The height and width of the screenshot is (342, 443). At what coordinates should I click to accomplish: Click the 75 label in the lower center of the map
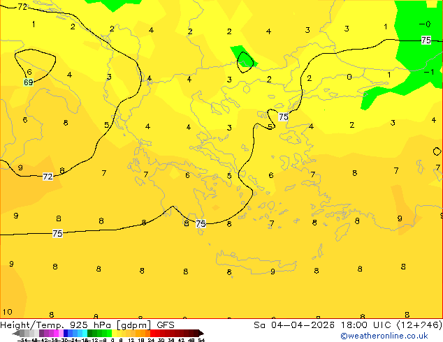click(x=201, y=224)
